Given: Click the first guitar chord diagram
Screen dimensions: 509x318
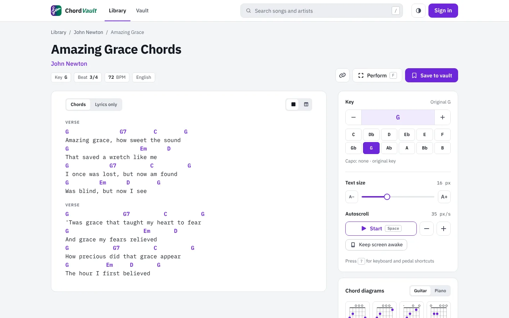Looking at the screenshot, I should [x=358, y=310].
